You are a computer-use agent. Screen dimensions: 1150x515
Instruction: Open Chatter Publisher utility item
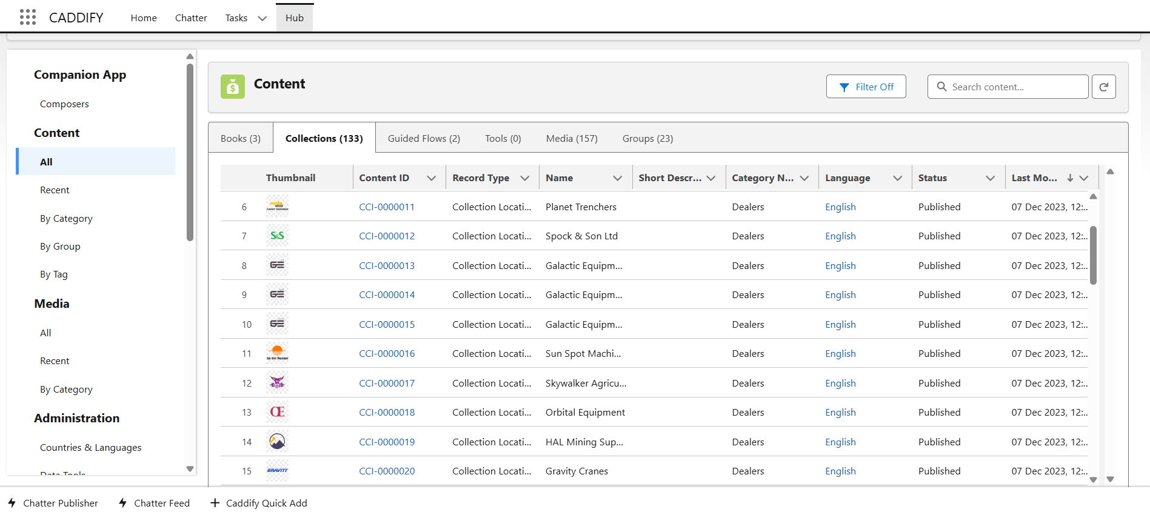(x=53, y=503)
